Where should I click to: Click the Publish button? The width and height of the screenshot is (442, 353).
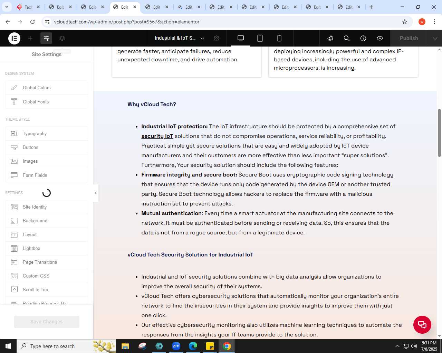(409, 38)
